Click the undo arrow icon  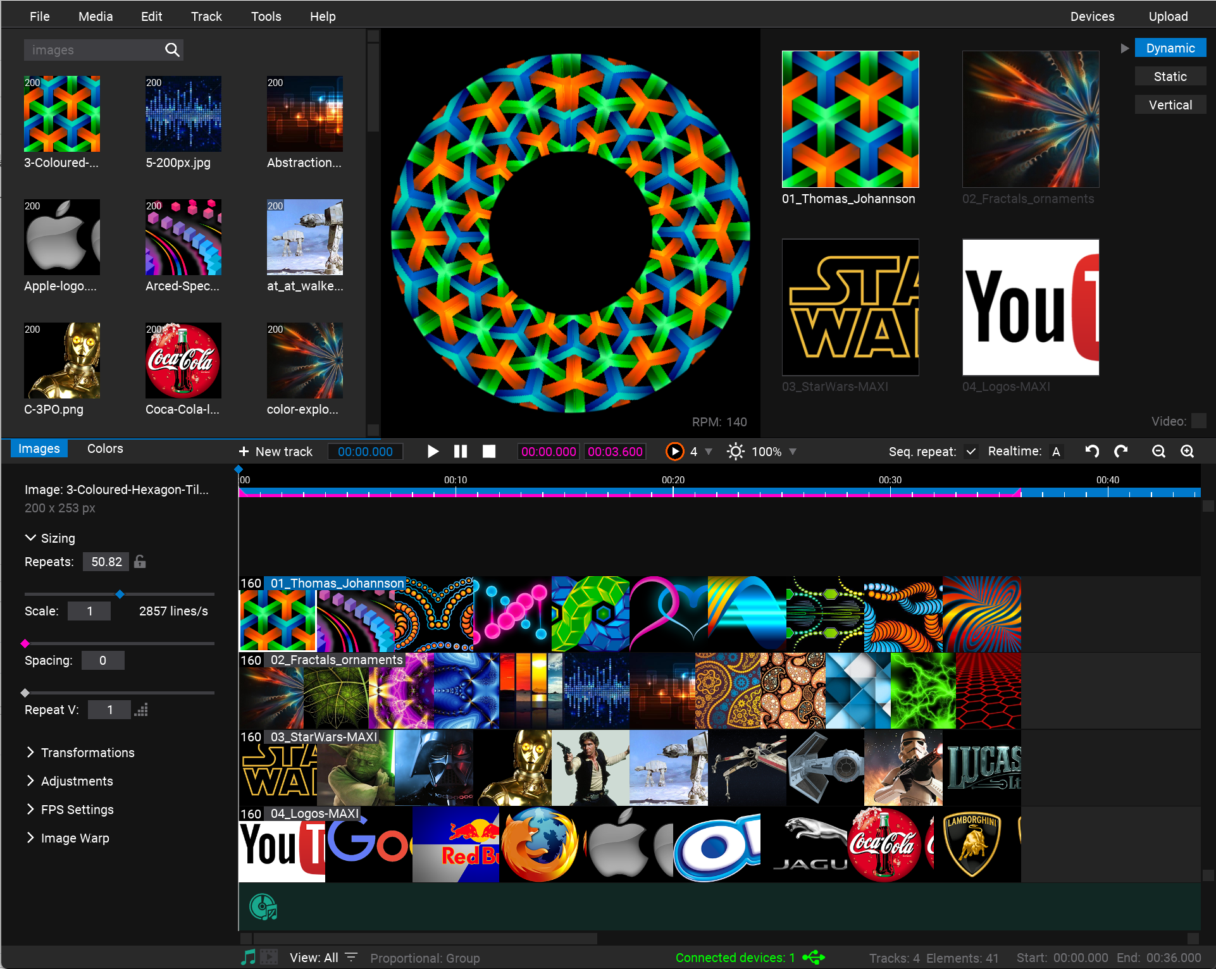pos(1092,451)
